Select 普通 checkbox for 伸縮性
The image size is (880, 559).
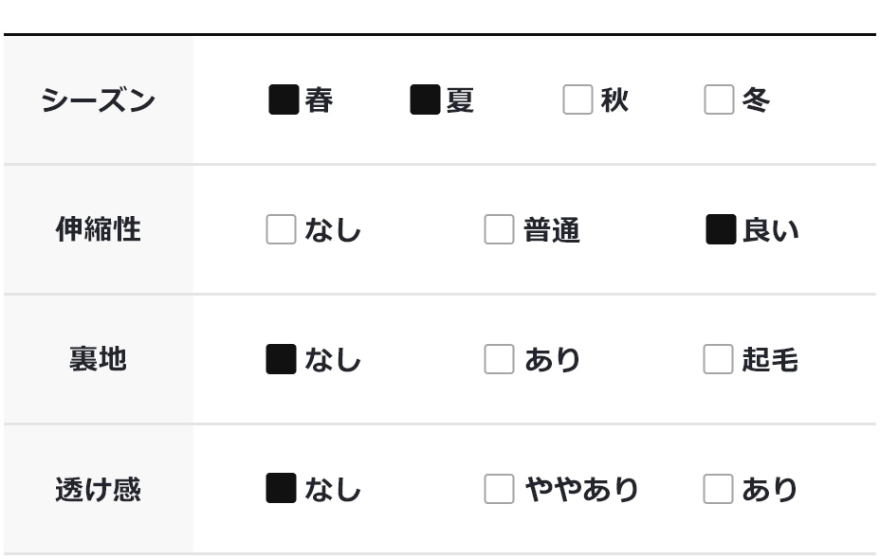pyautogui.click(x=499, y=229)
